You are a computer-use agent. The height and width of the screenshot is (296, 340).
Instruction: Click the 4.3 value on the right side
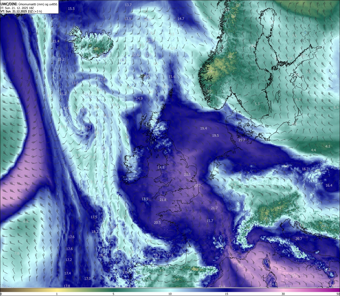click(x=328, y=146)
